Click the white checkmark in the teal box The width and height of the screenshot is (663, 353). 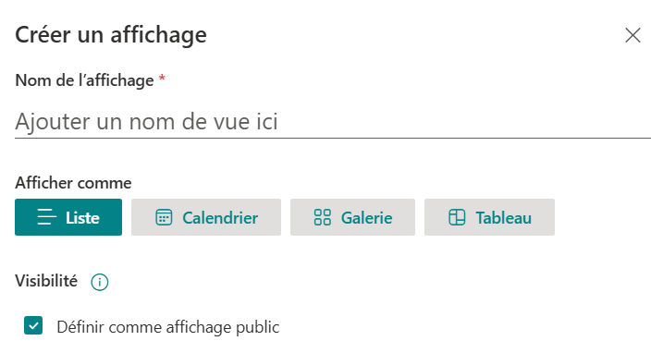point(33,326)
